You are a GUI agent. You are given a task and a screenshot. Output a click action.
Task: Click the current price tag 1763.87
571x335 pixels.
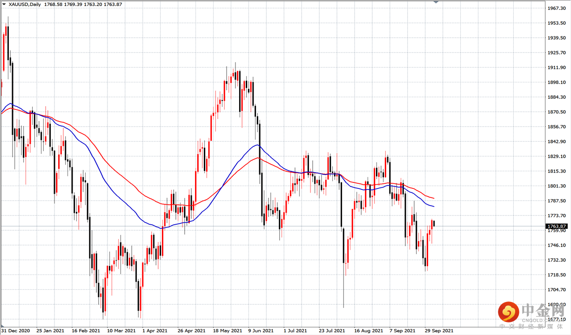click(x=557, y=227)
